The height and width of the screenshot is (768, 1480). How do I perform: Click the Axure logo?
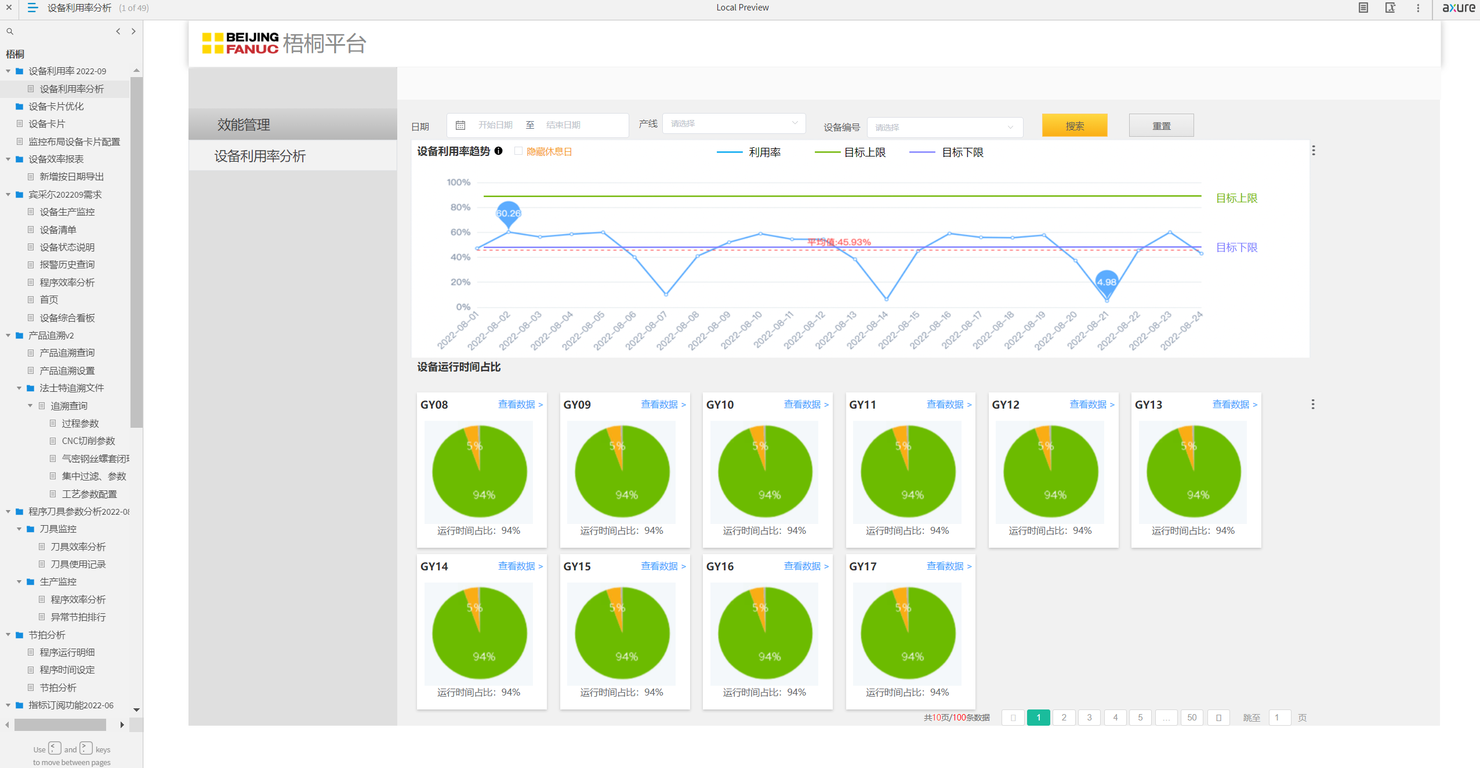click(x=1458, y=8)
